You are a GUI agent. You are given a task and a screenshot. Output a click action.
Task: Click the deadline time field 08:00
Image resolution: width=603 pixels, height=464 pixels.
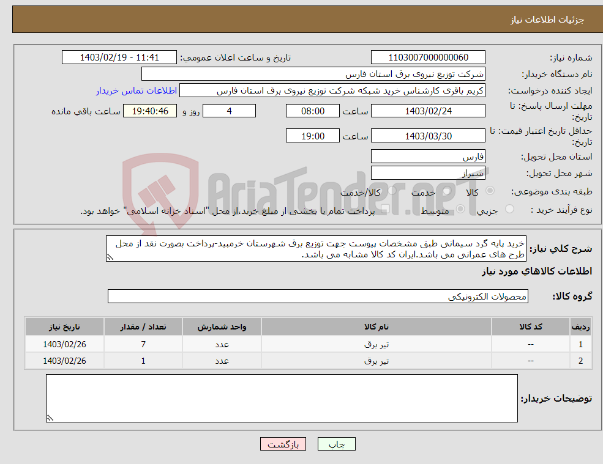pyautogui.click(x=313, y=111)
